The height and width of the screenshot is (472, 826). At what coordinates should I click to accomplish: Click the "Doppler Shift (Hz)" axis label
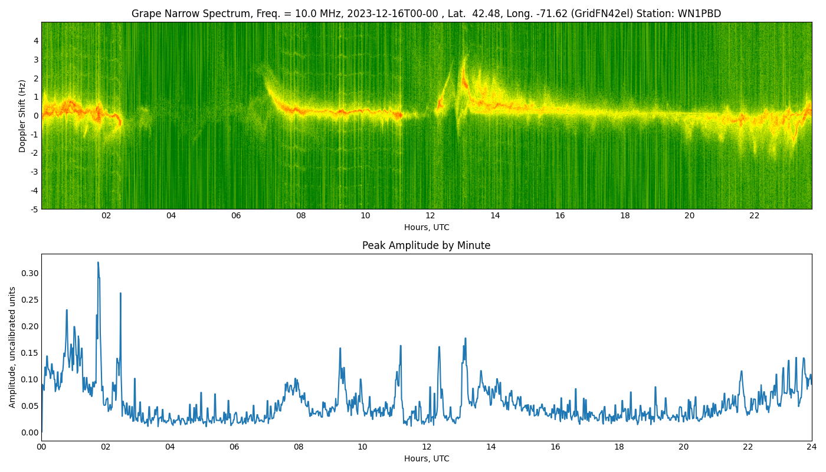[x=22, y=116]
